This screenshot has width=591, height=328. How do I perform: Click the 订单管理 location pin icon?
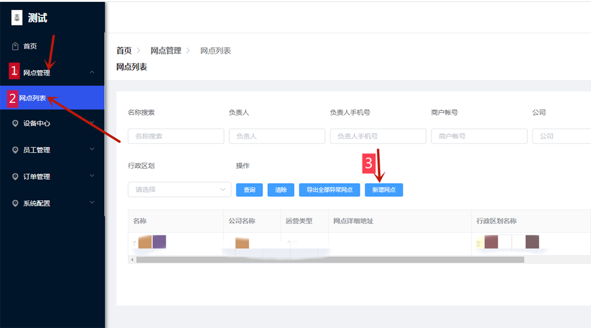click(x=15, y=176)
